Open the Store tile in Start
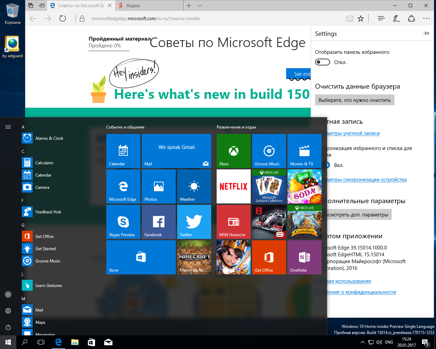The image size is (436, 349). click(141, 257)
